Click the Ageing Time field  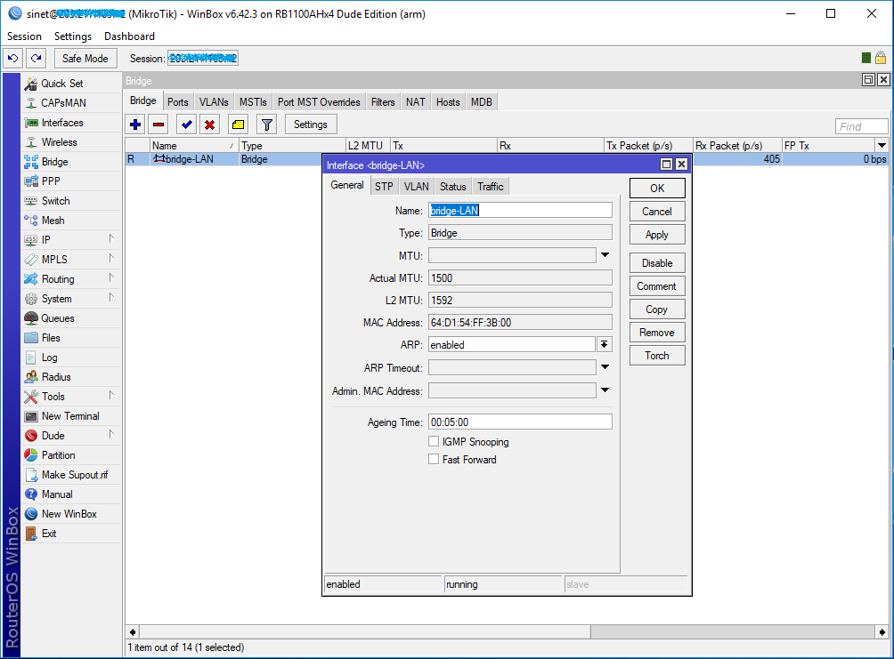(520, 422)
